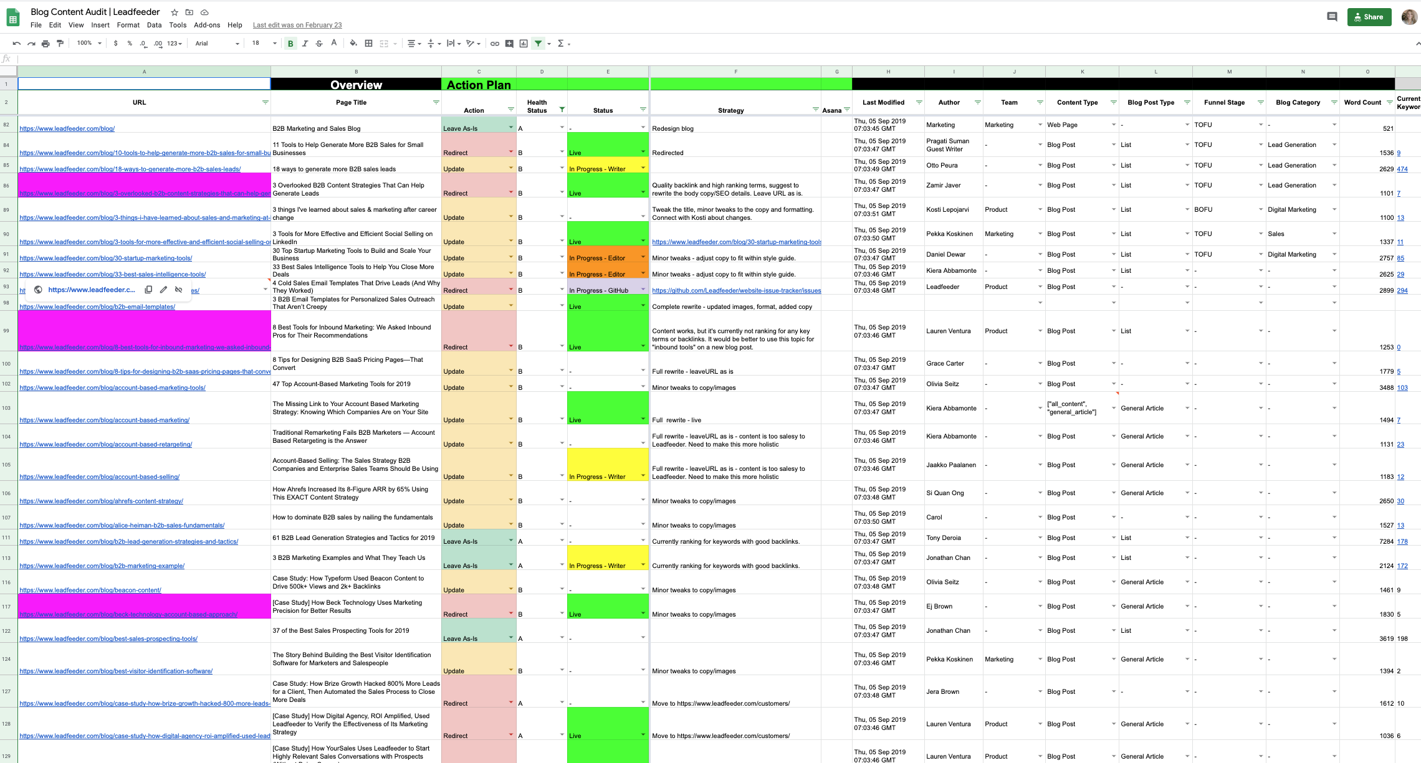Remove the hyperlink using the unlink icon
1421x763 pixels.
coord(179,290)
